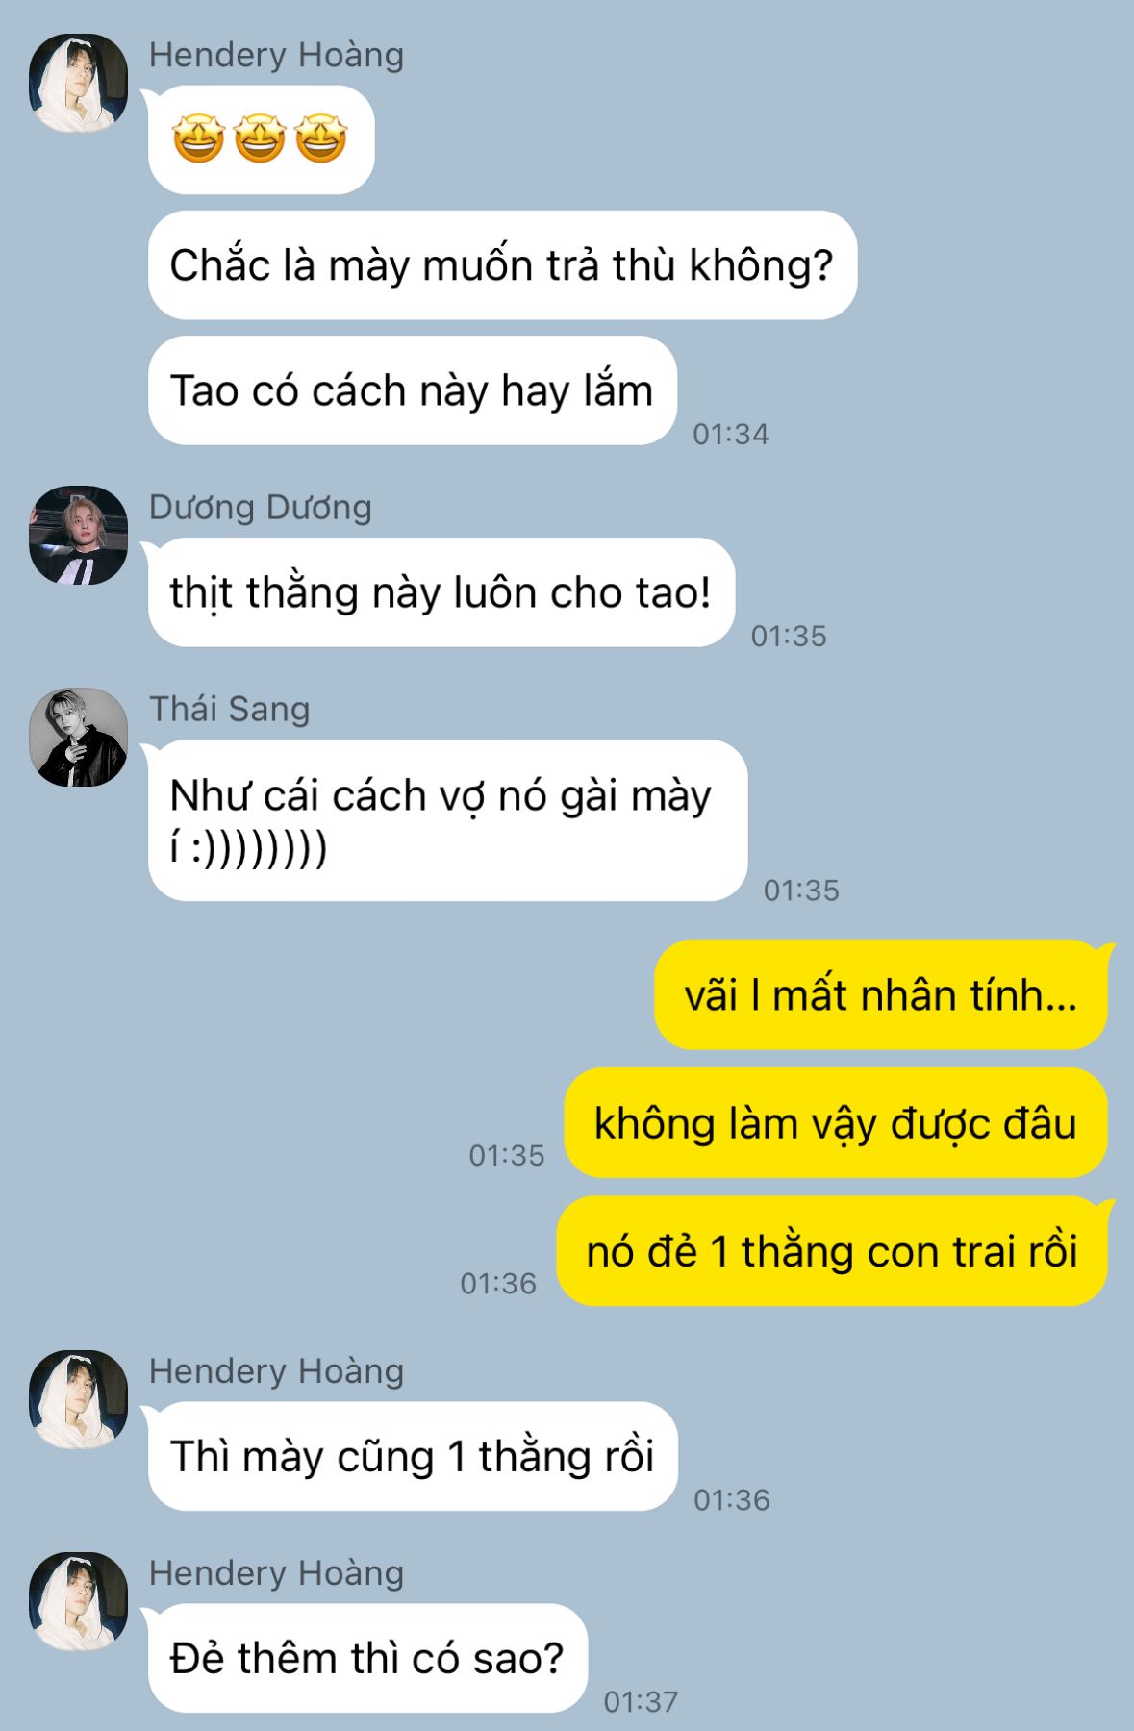Viewport: 1134px width, 1731px height.
Task: Tap Hendery Hoàng's avatar beside the last message
Action: tap(78, 1601)
